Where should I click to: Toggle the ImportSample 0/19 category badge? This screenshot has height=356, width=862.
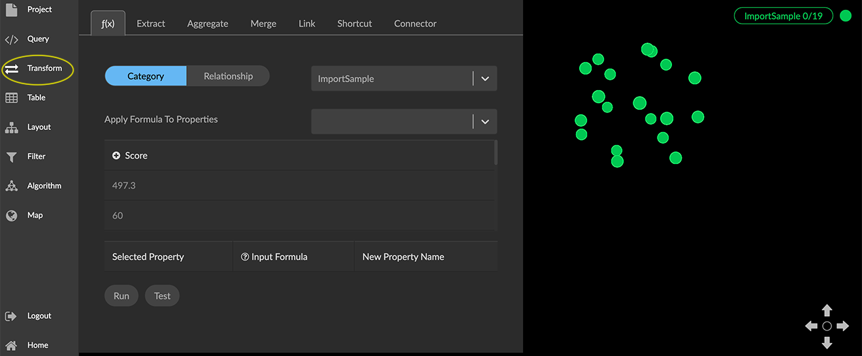(783, 16)
